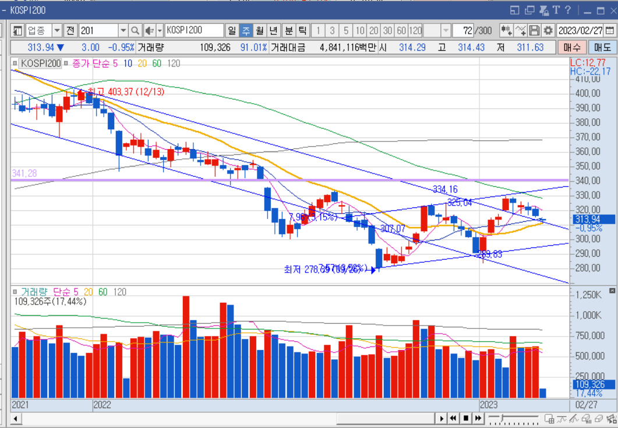The image size is (618, 428).
Task: Toggle the small square before KOSPI200 legend
Action: click(15, 63)
